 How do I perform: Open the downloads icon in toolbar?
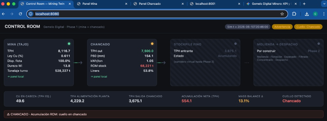click(x=307, y=14)
